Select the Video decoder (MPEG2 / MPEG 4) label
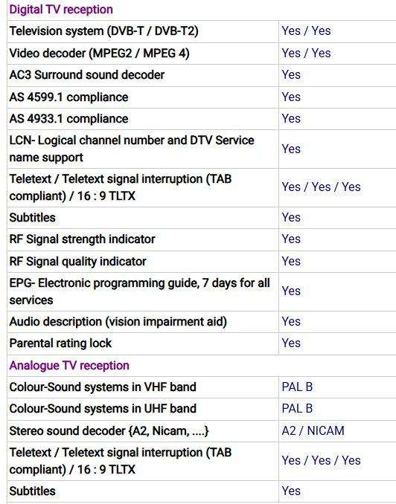This screenshot has height=504, width=396. click(99, 53)
